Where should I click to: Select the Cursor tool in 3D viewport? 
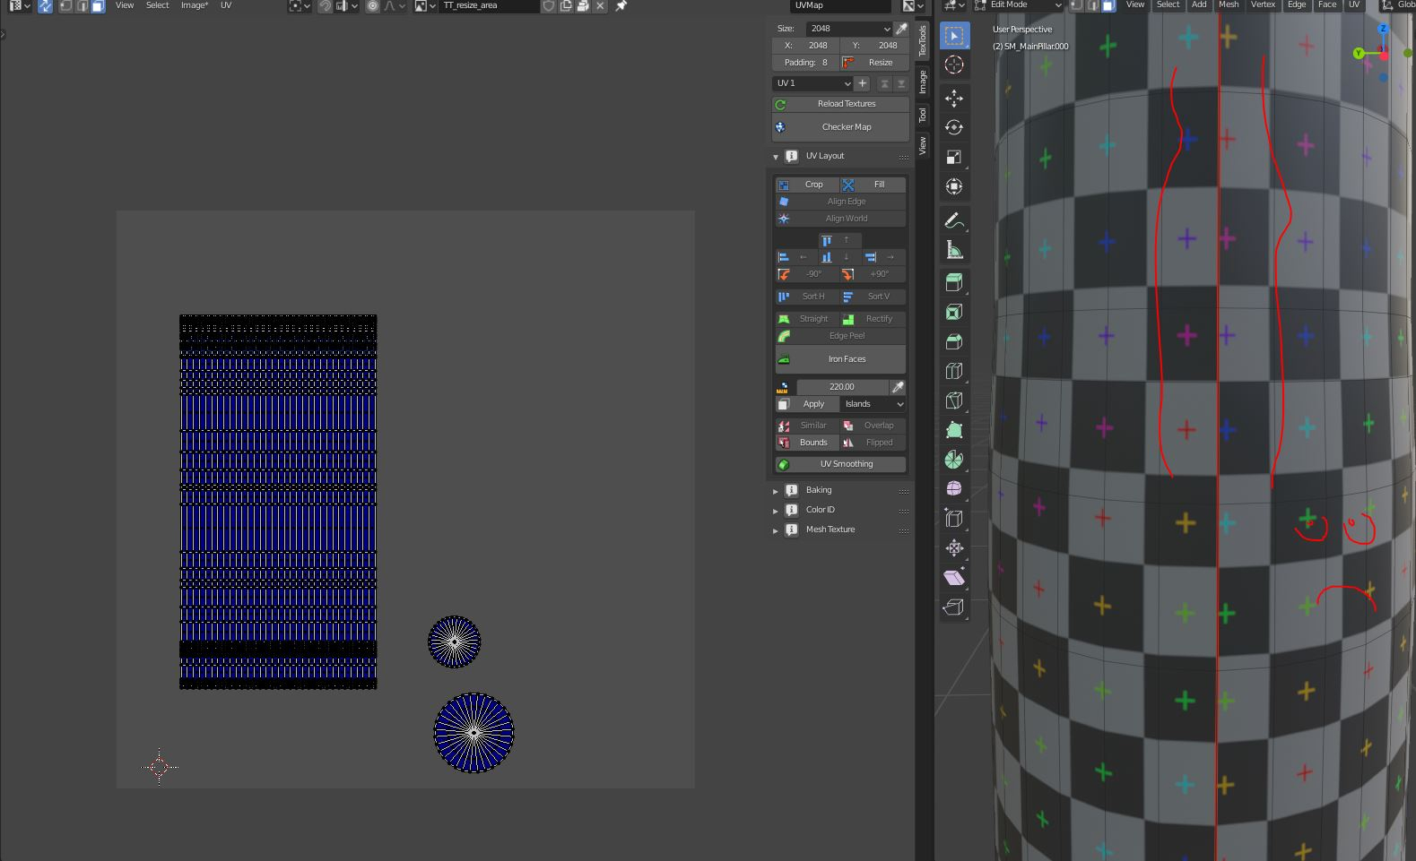[954, 65]
